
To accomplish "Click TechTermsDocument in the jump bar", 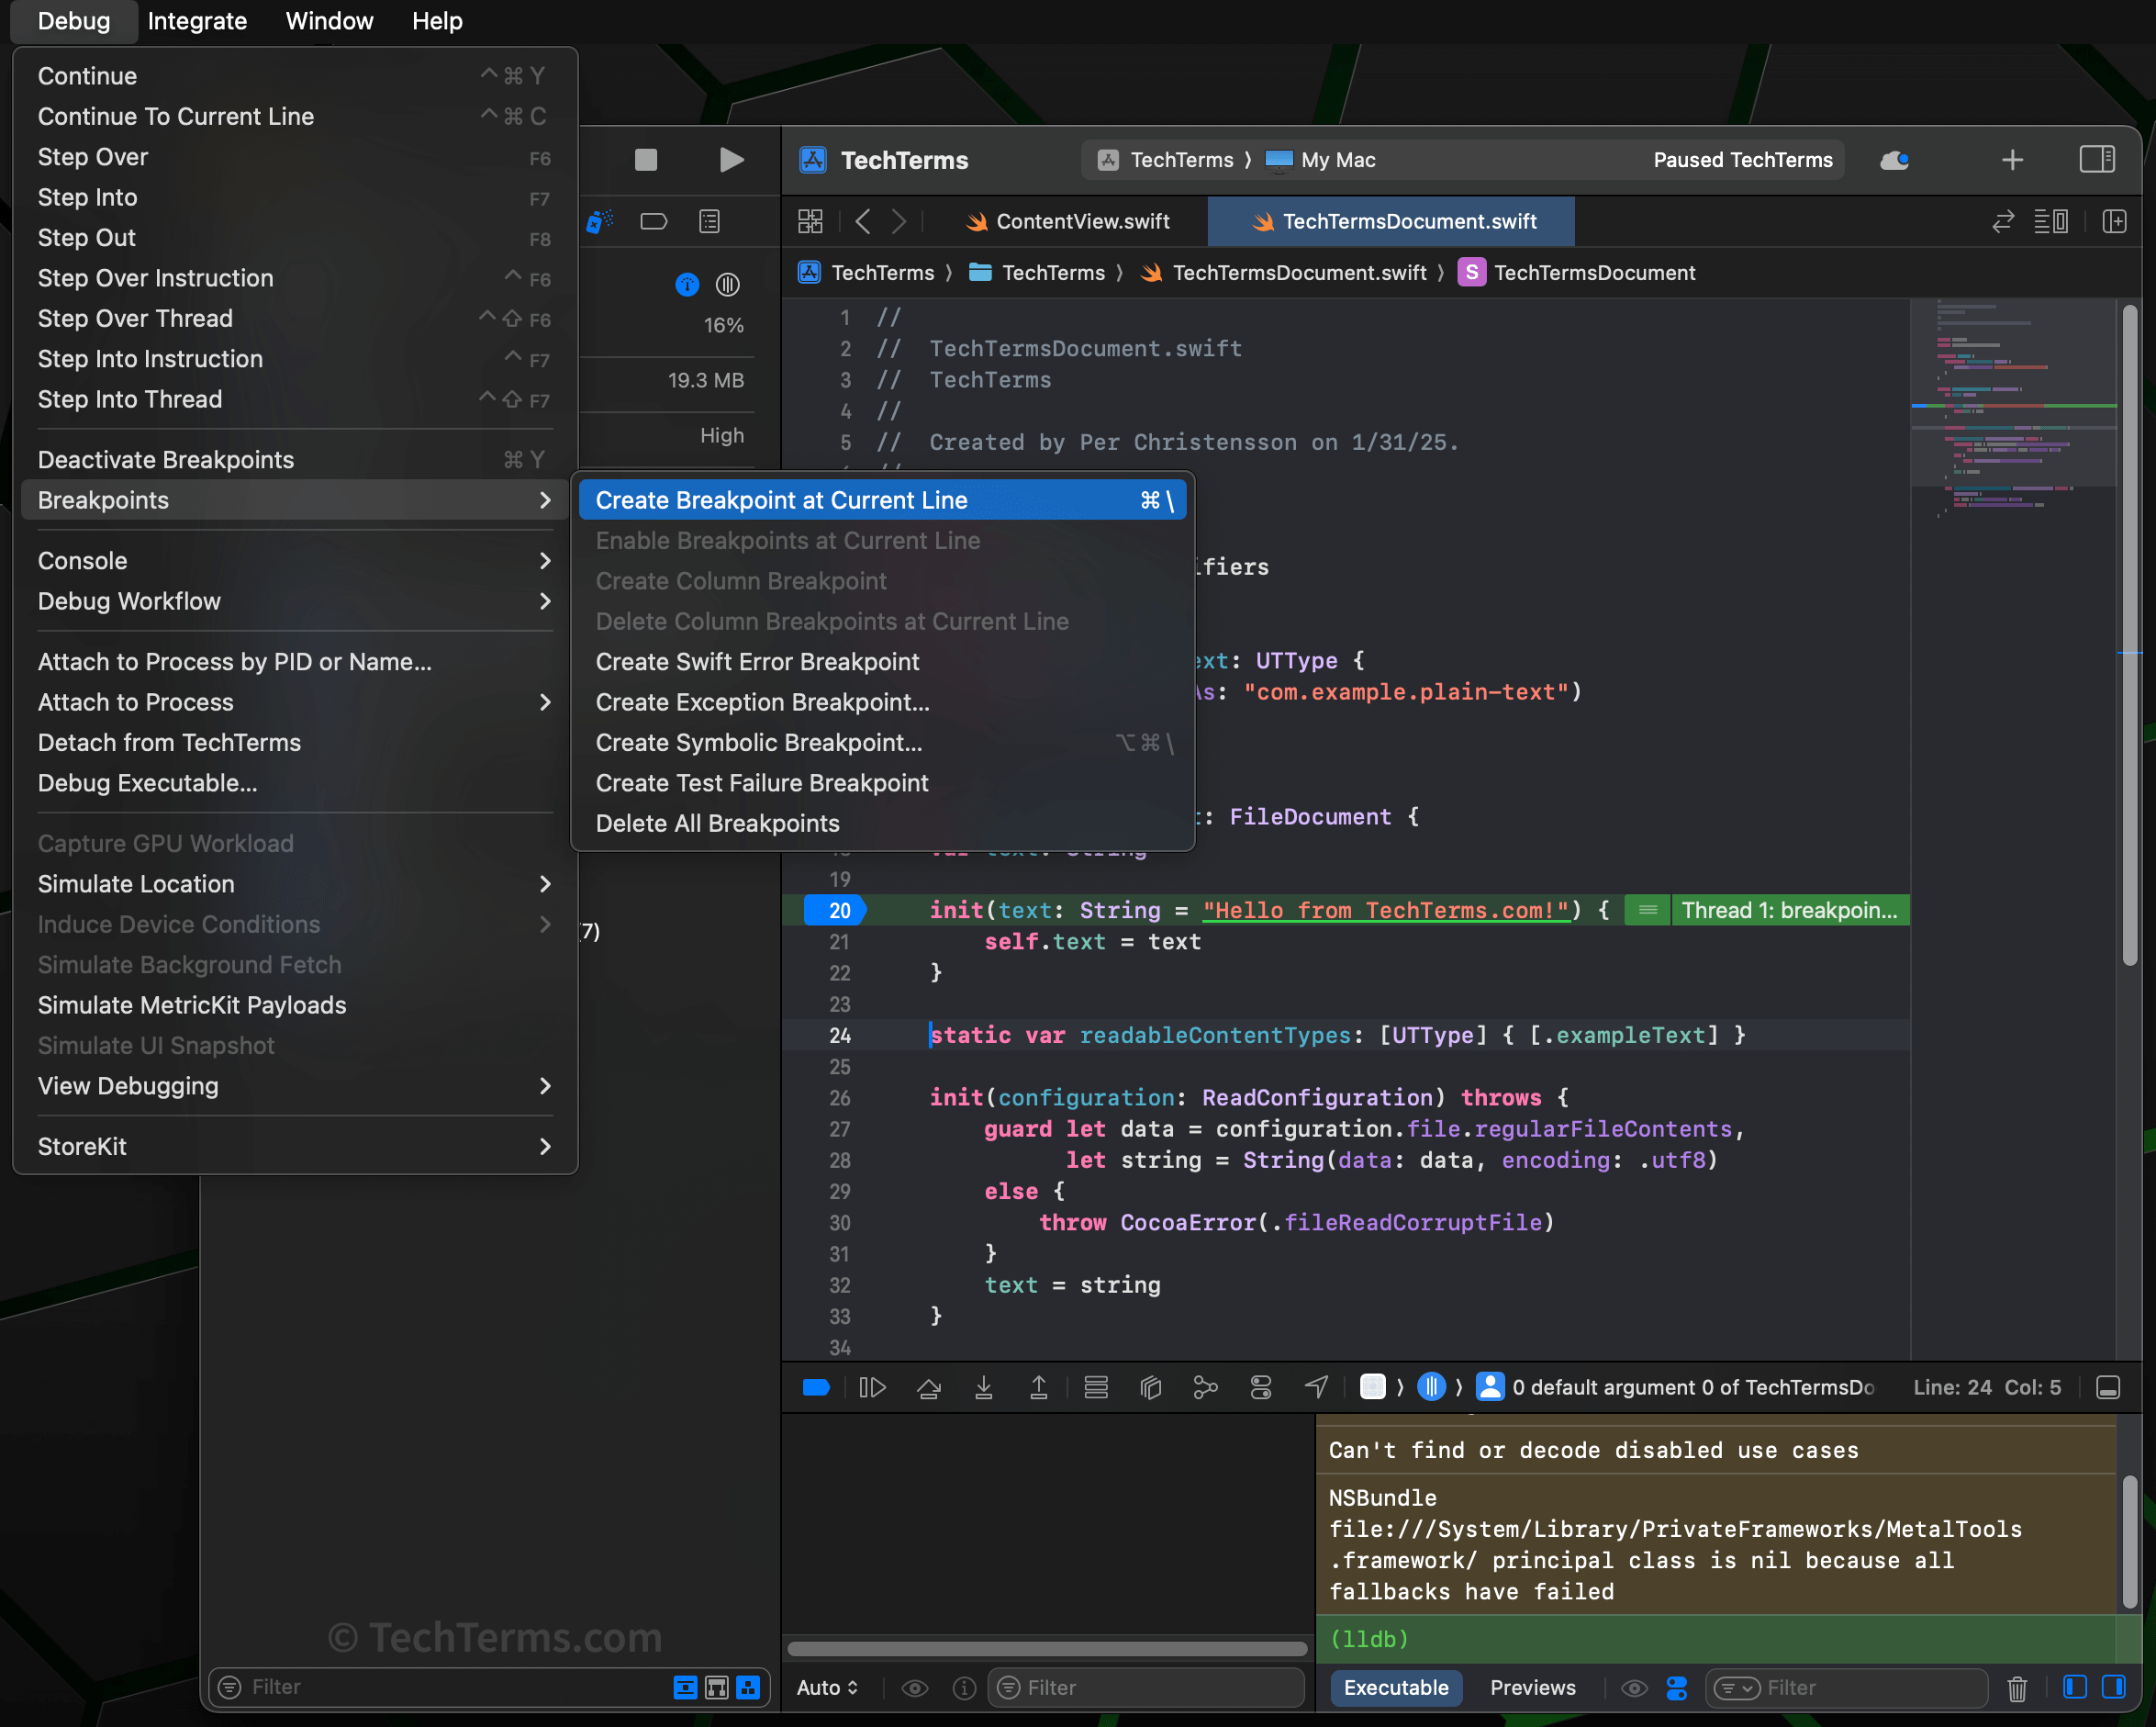I will pyautogui.click(x=1576, y=272).
